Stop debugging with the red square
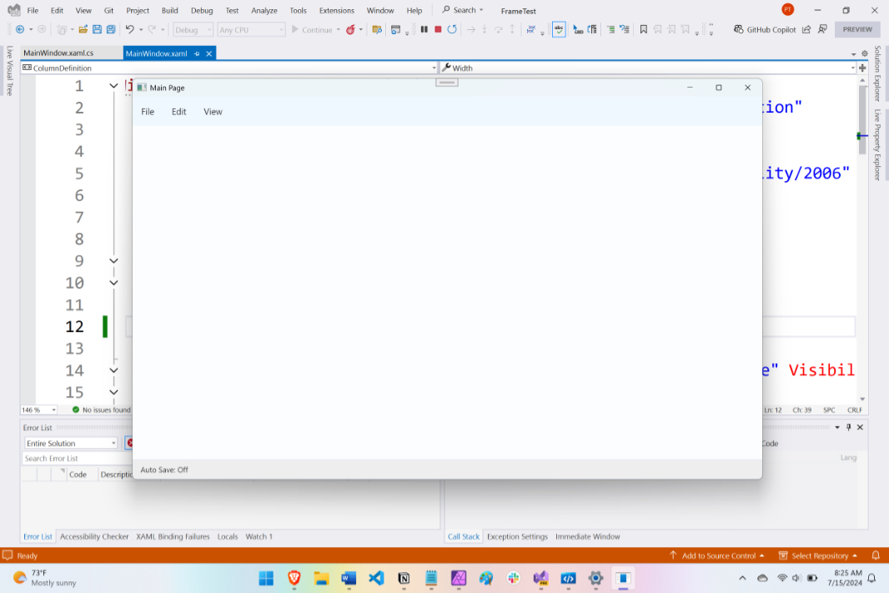 pyautogui.click(x=438, y=29)
